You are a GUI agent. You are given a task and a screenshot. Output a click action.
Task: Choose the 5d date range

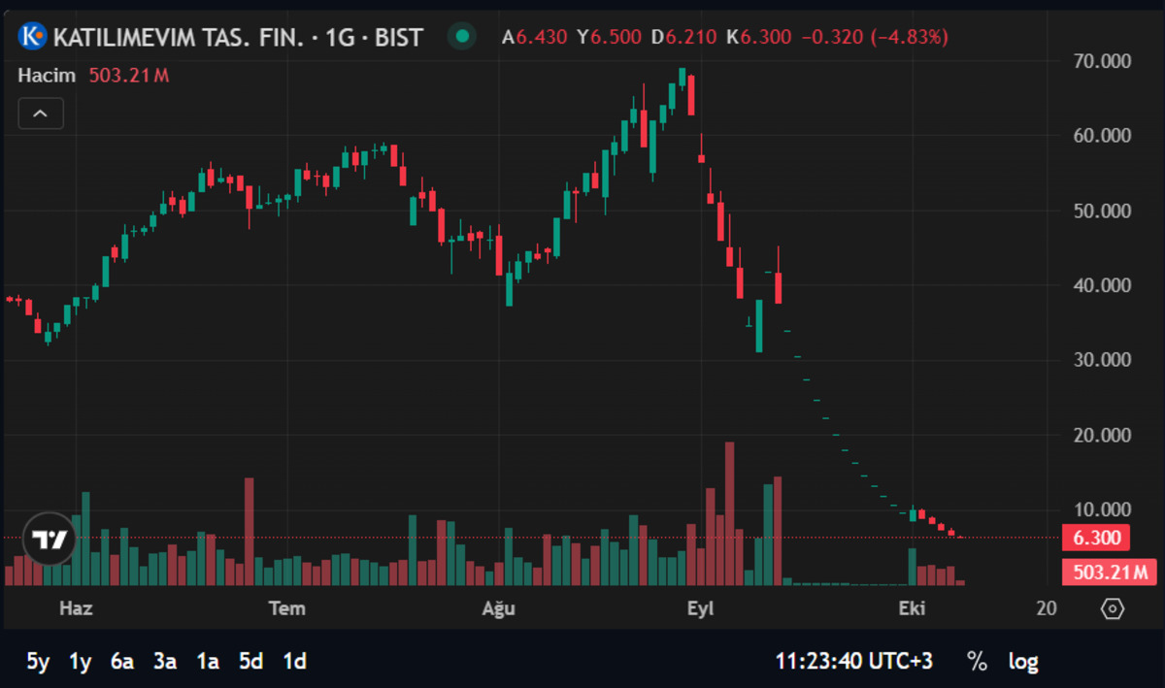point(250,662)
